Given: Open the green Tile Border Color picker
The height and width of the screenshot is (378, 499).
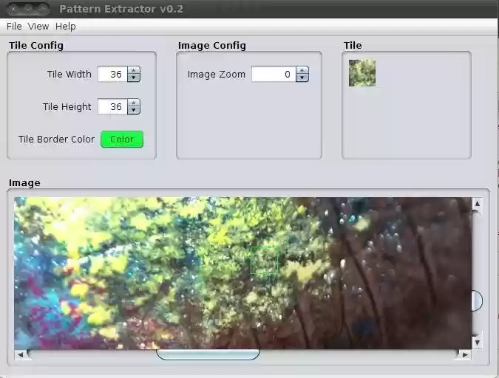Looking at the screenshot, I should (x=122, y=140).
